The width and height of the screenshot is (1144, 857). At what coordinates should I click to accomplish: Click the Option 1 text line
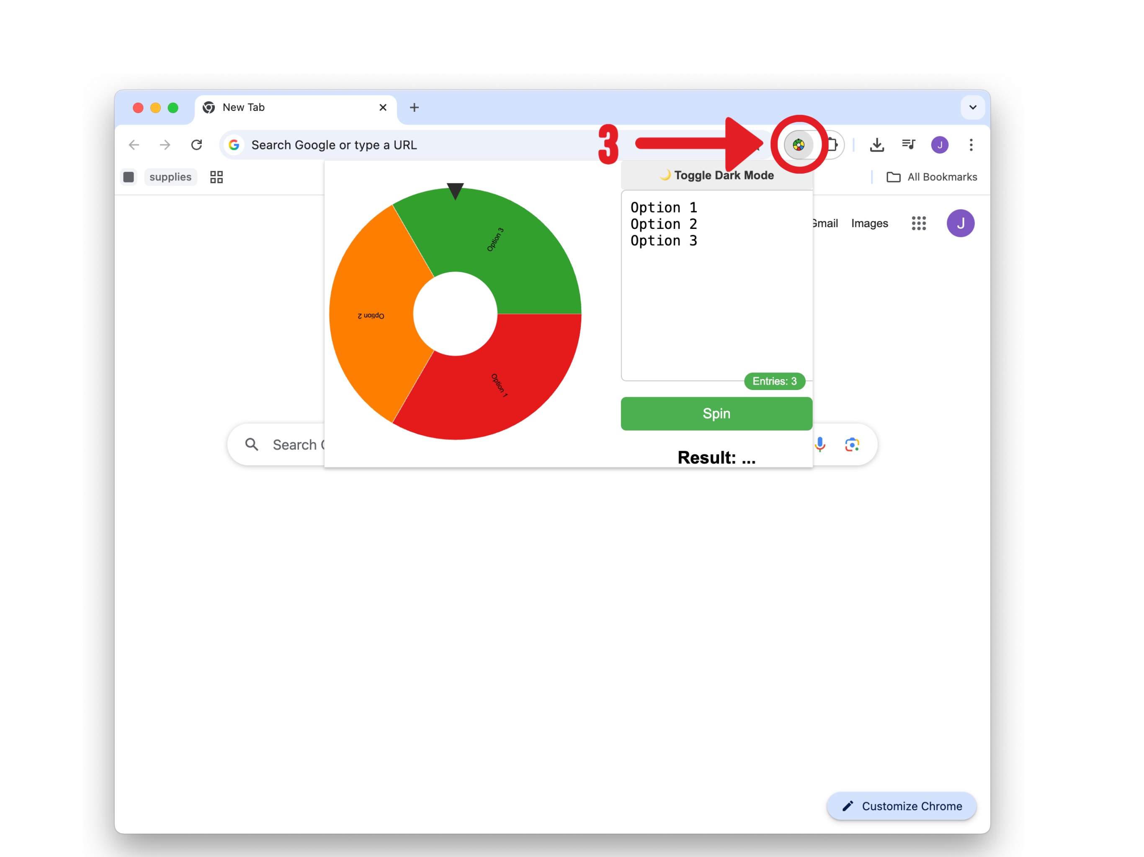pyautogui.click(x=664, y=207)
